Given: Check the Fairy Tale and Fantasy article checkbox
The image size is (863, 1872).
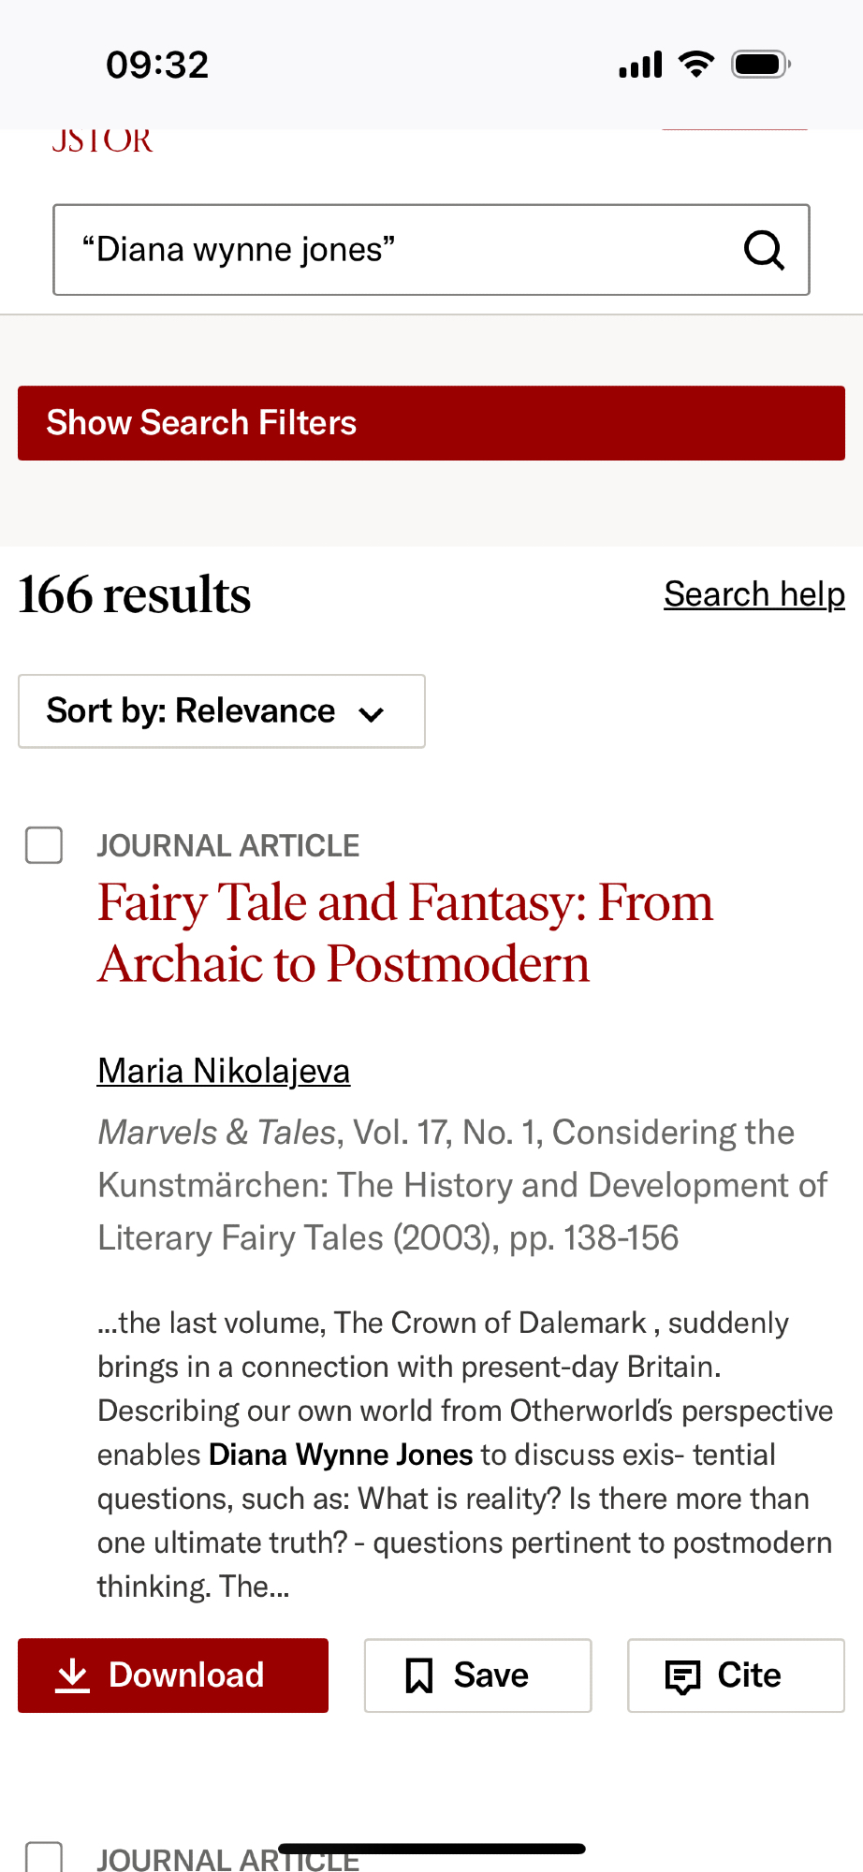Looking at the screenshot, I should [x=44, y=845].
